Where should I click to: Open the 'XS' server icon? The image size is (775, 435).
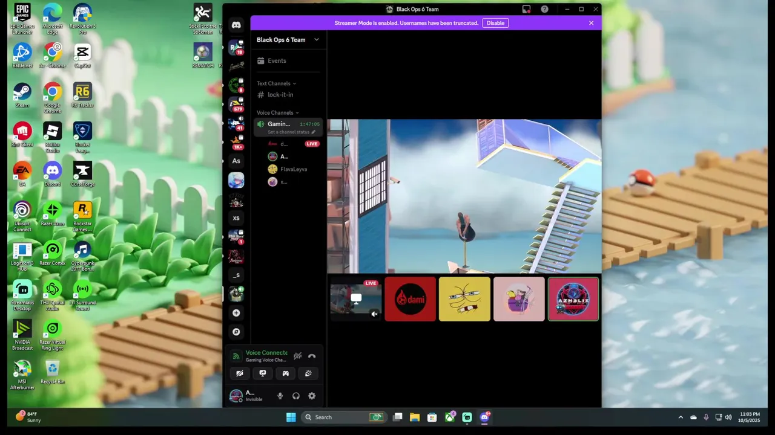(x=236, y=218)
